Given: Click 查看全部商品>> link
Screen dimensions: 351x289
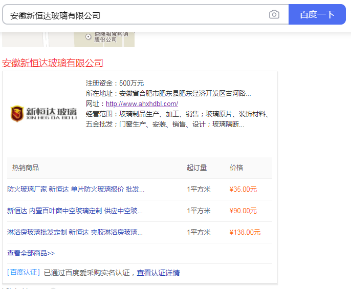Looking at the screenshot, I should pos(31,253).
